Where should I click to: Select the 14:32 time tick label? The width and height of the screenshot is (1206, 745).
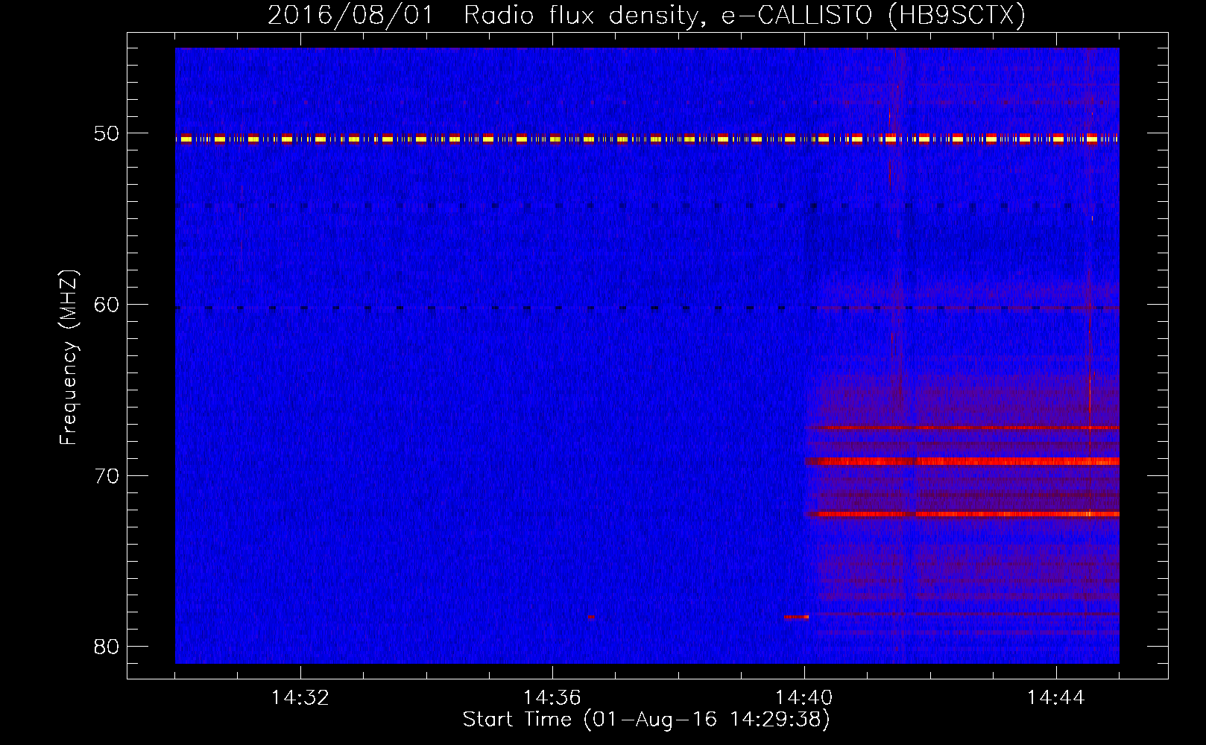pyautogui.click(x=300, y=698)
